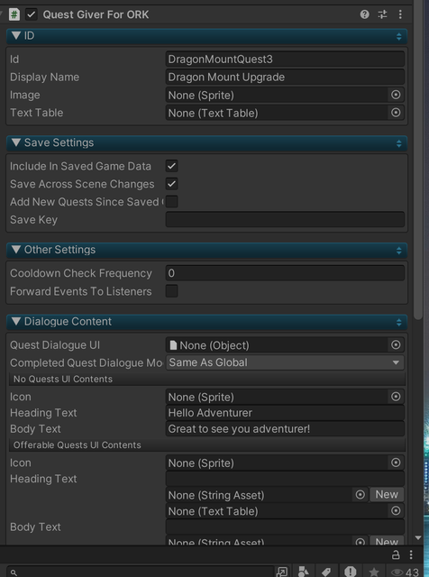Toggle the favorites star filter
The width and height of the screenshot is (429, 577).
(x=374, y=572)
